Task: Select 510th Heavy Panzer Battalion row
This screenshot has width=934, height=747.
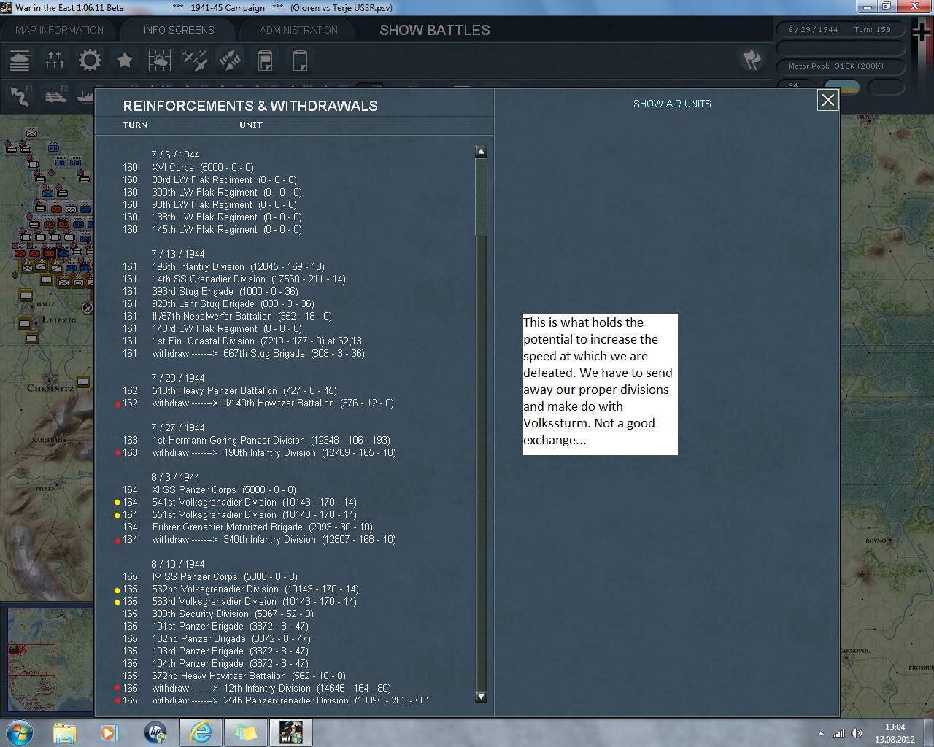Action: (x=229, y=390)
